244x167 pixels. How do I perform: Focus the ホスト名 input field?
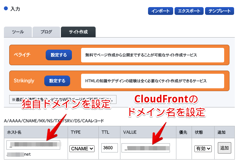pyautogui.click(x=33, y=145)
